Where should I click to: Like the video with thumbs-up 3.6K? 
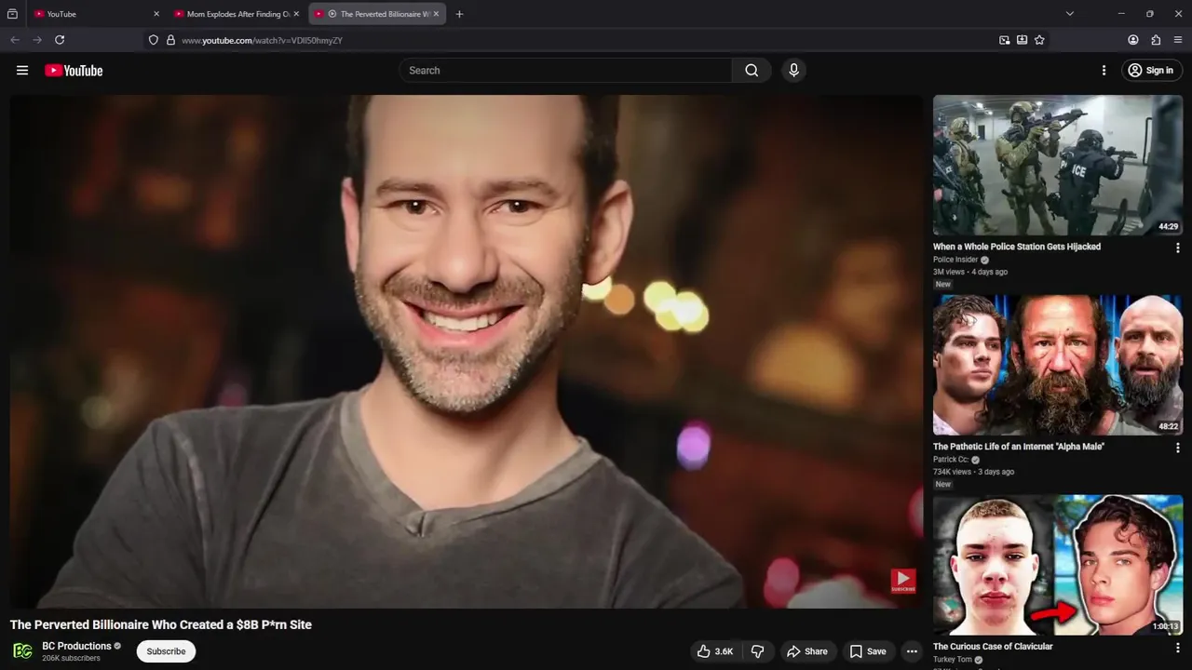(x=714, y=651)
